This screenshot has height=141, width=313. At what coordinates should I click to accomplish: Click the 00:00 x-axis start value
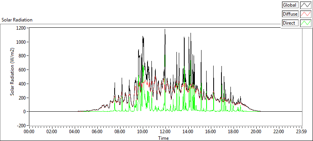pyautogui.click(x=29, y=132)
